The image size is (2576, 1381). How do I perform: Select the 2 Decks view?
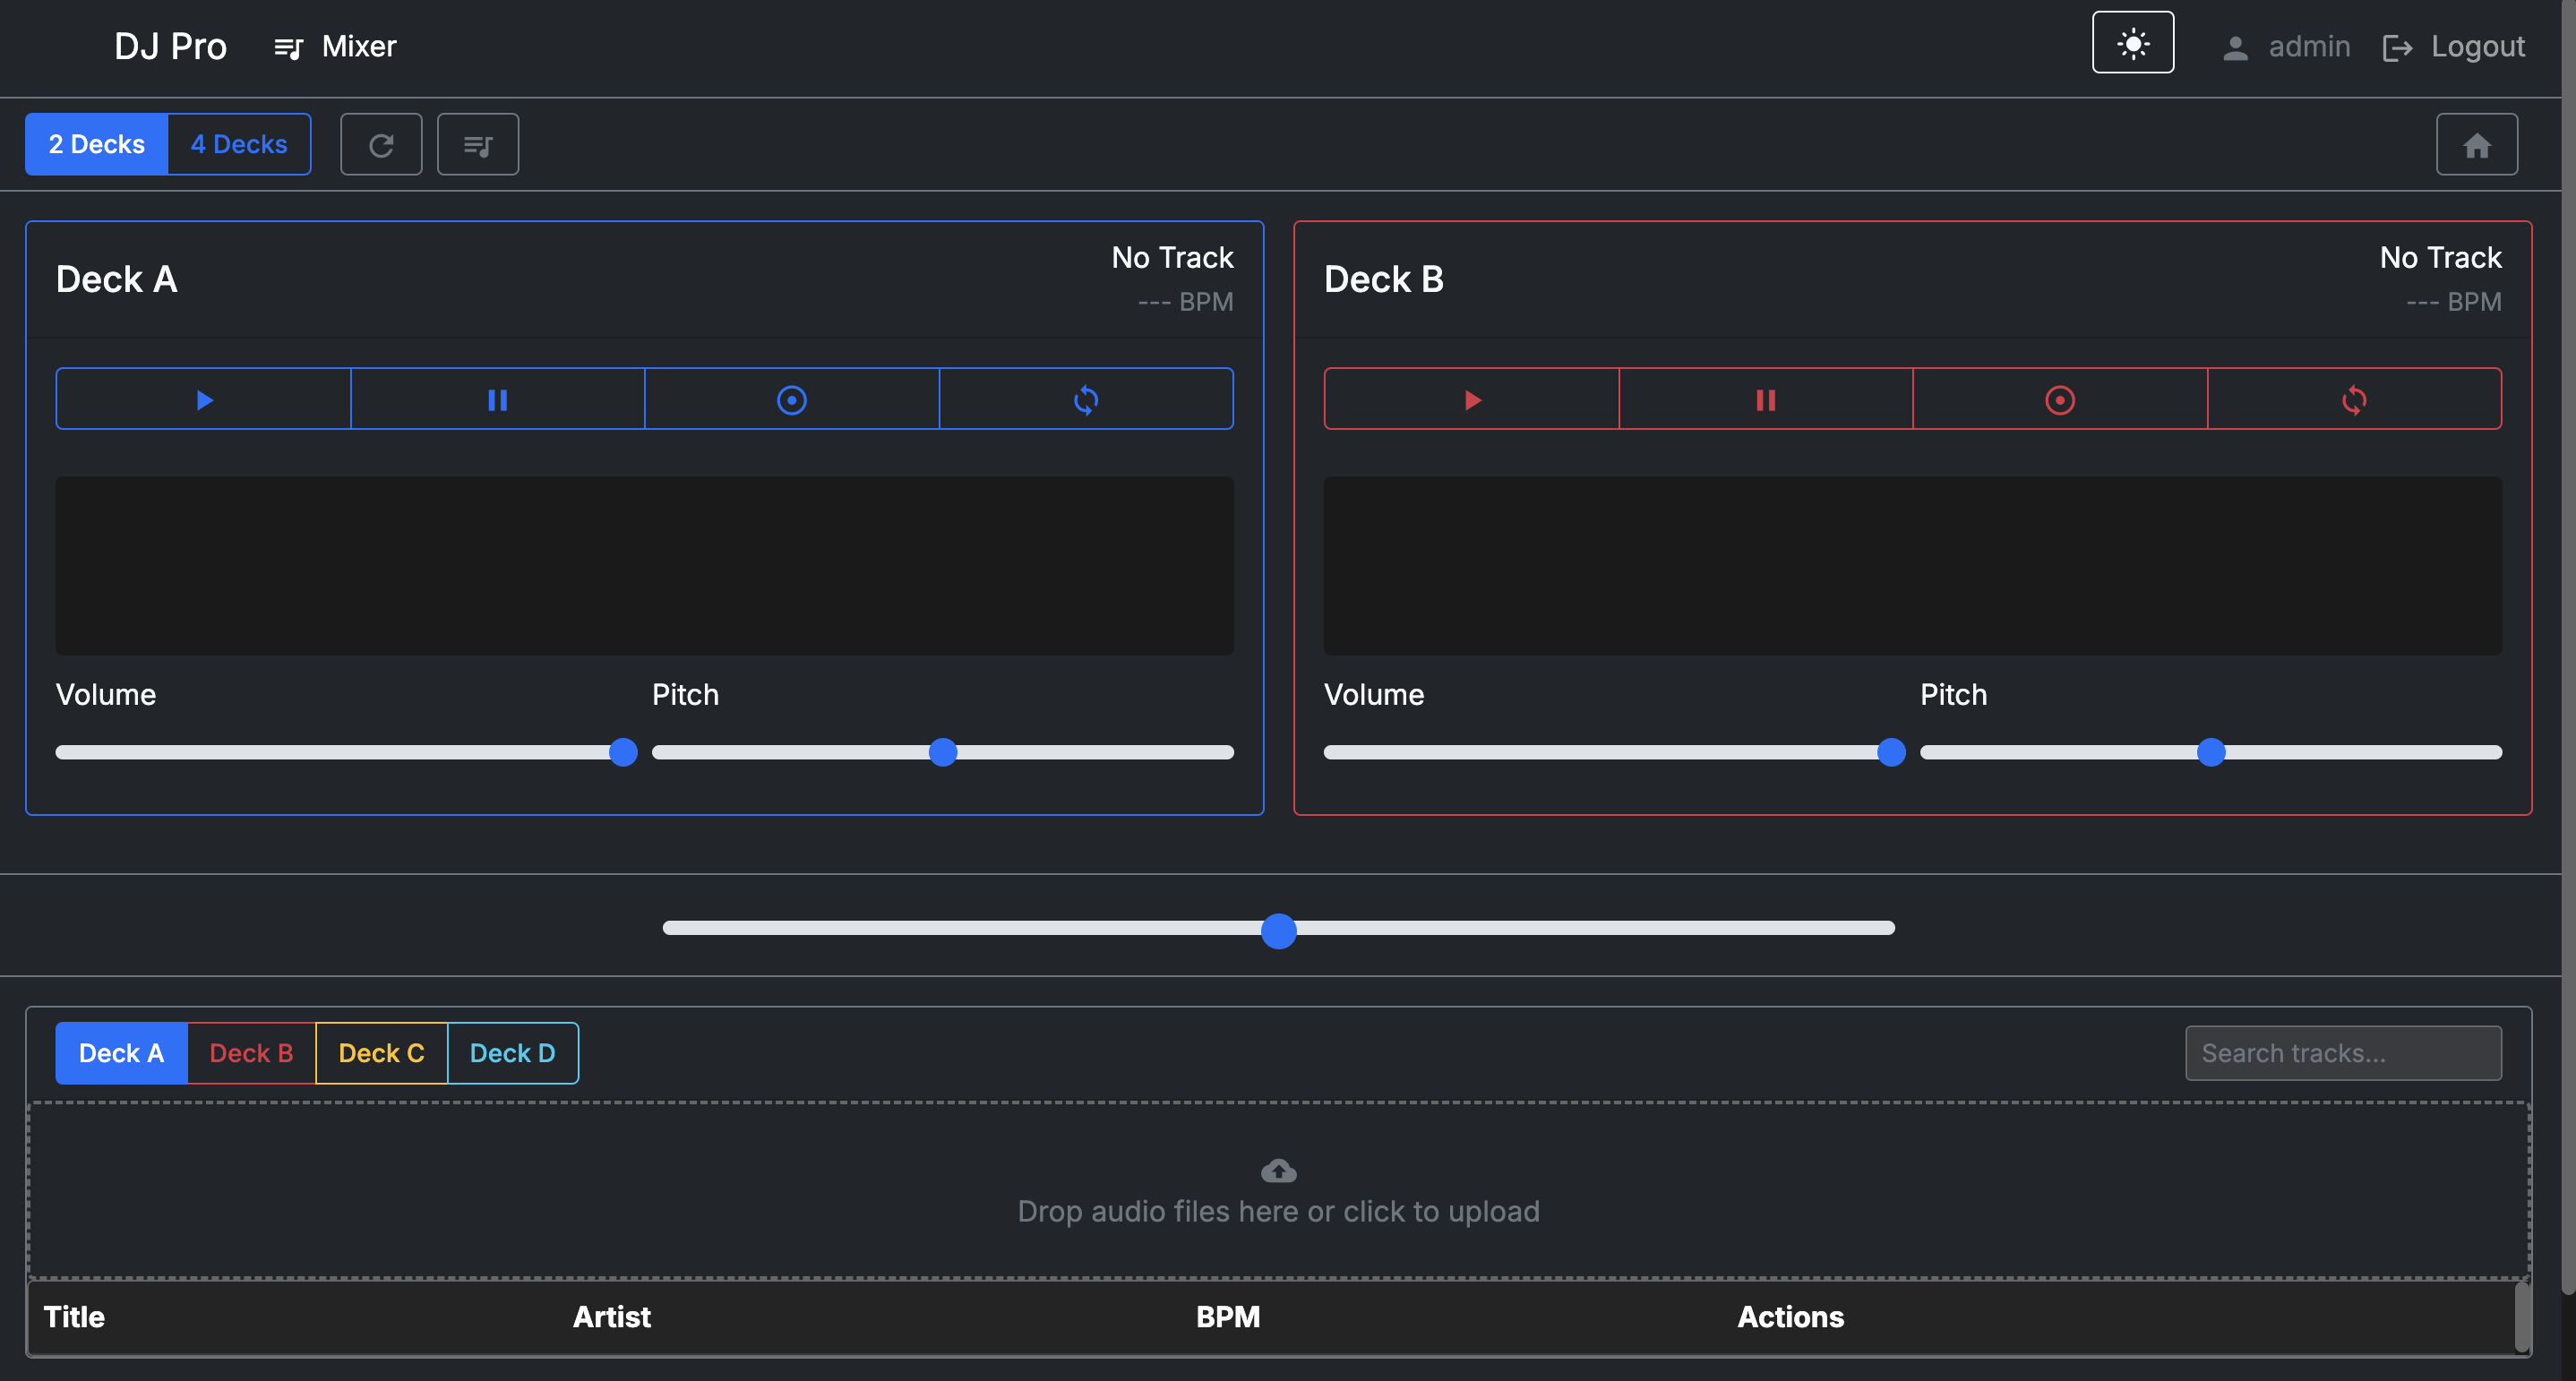(96, 144)
